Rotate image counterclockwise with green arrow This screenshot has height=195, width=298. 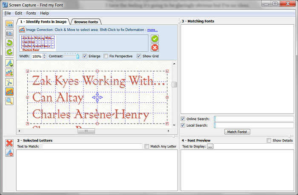[9, 42]
